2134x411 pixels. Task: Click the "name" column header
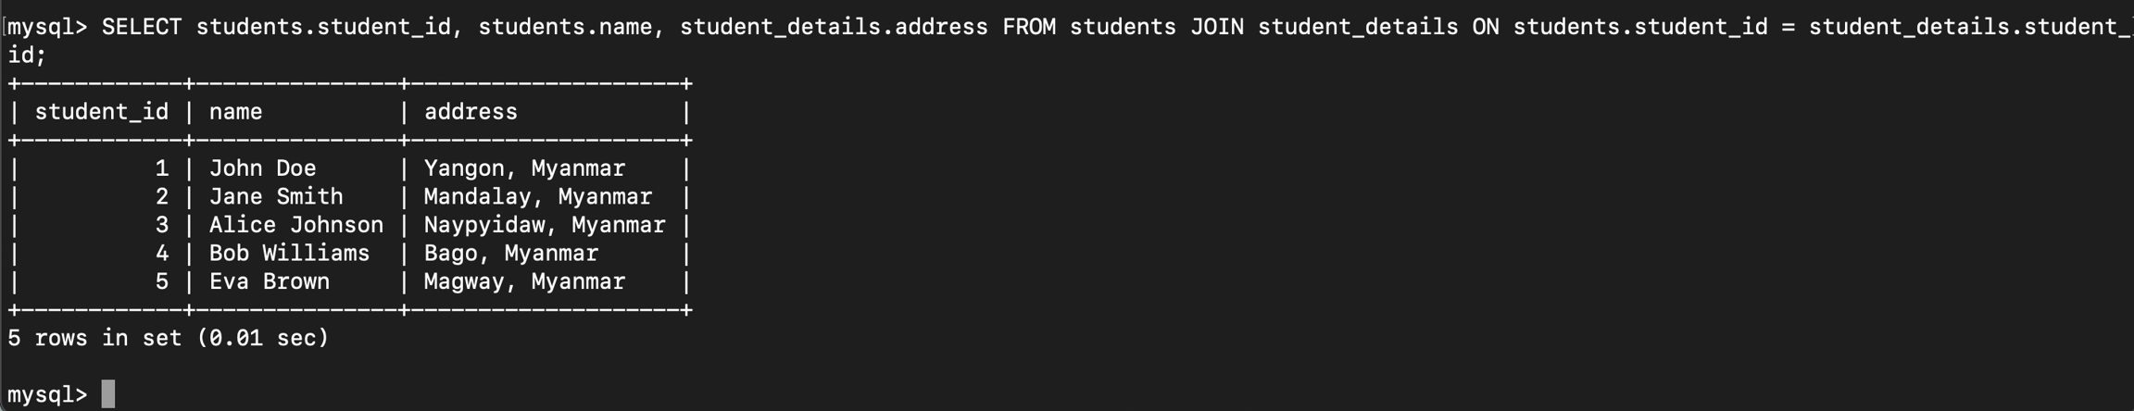point(235,112)
